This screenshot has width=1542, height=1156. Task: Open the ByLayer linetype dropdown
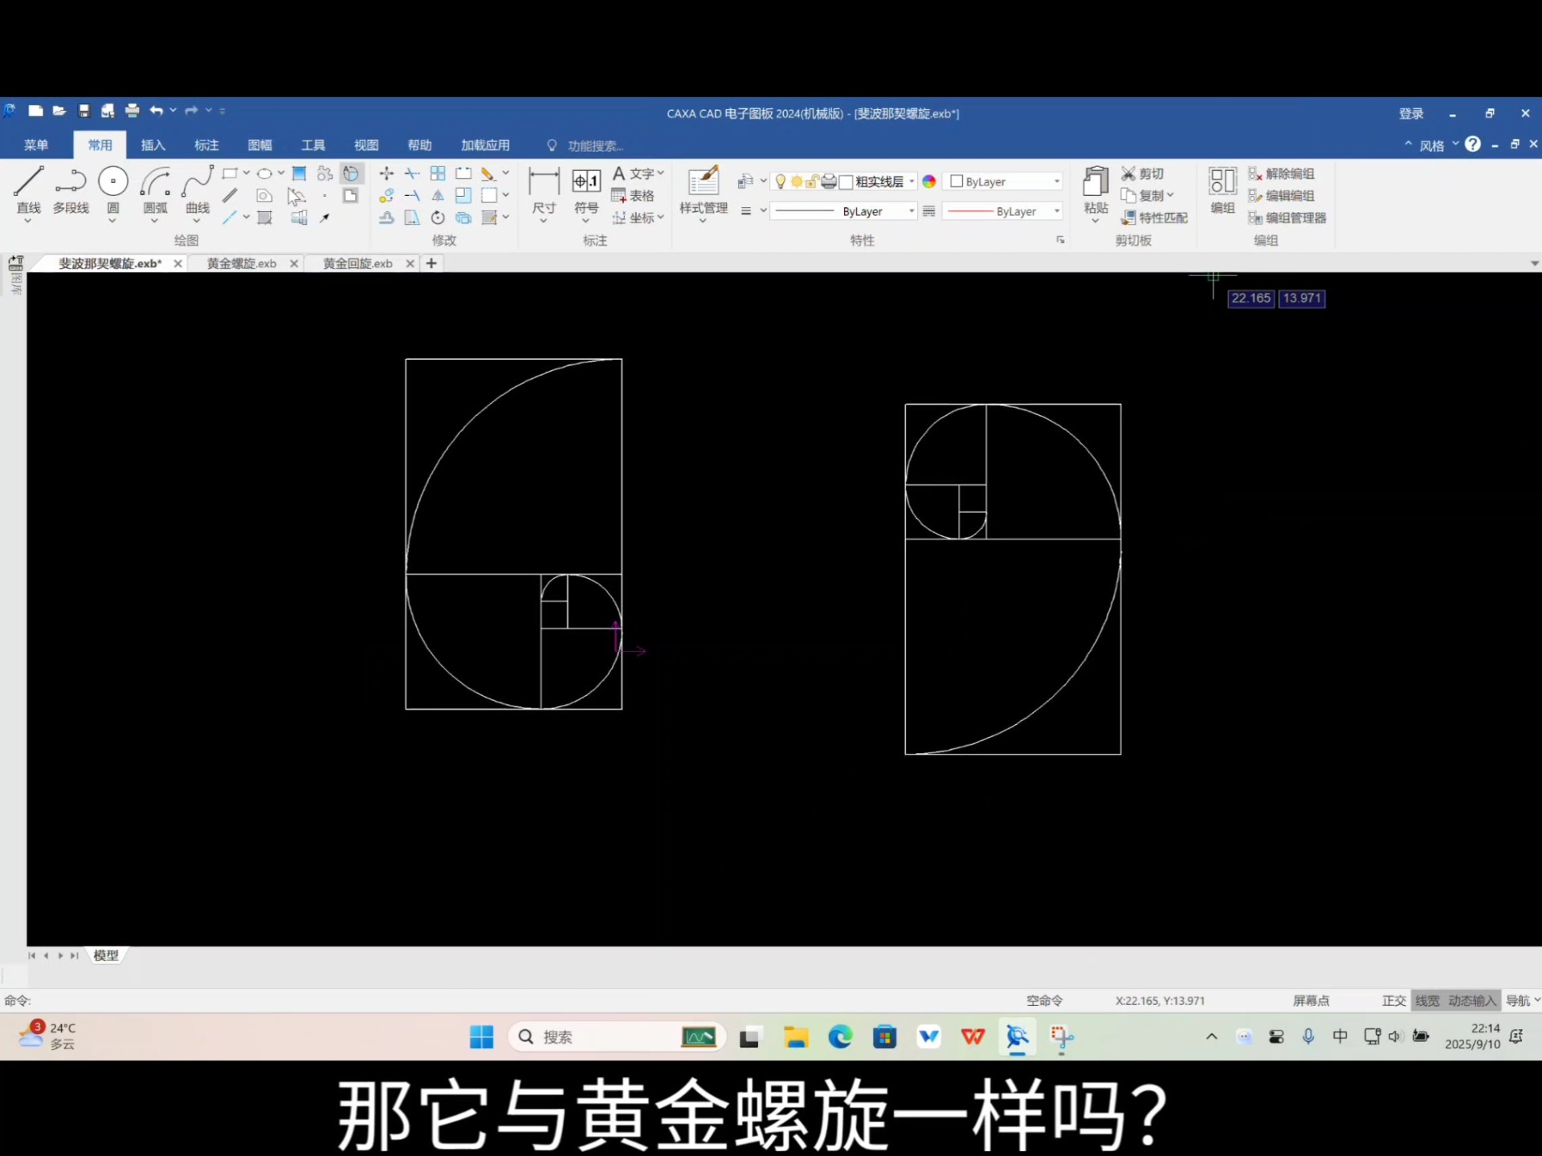tap(844, 211)
